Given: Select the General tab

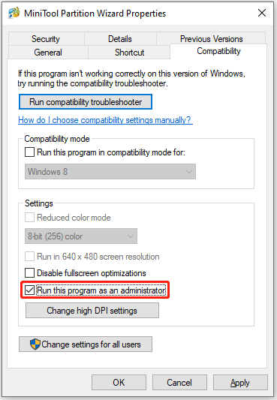Looking at the screenshot, I should coord(48,53).
